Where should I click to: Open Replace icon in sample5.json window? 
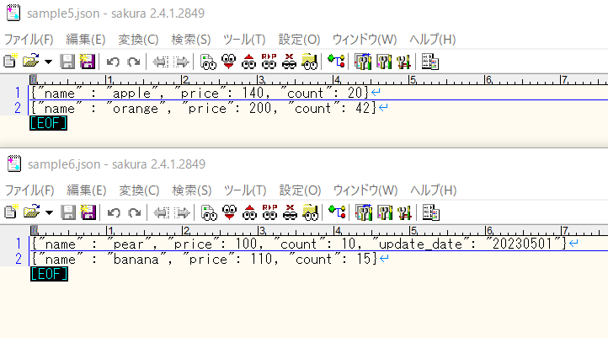coord(269,62)
